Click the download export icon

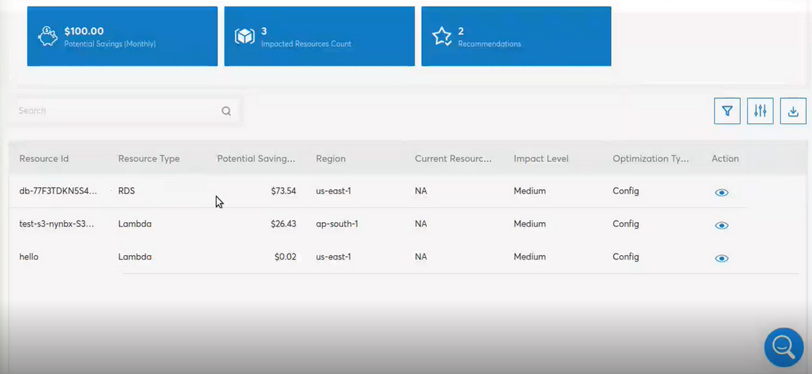coord(793,111)
